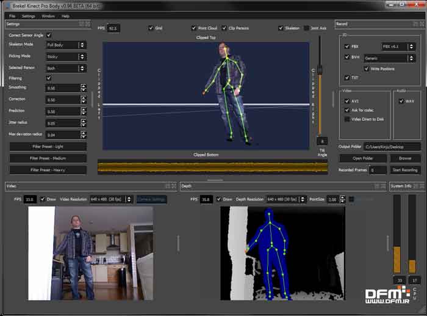Apply Filter Preset - Medium
427x316 pixels.
click(x=48, y=158)
